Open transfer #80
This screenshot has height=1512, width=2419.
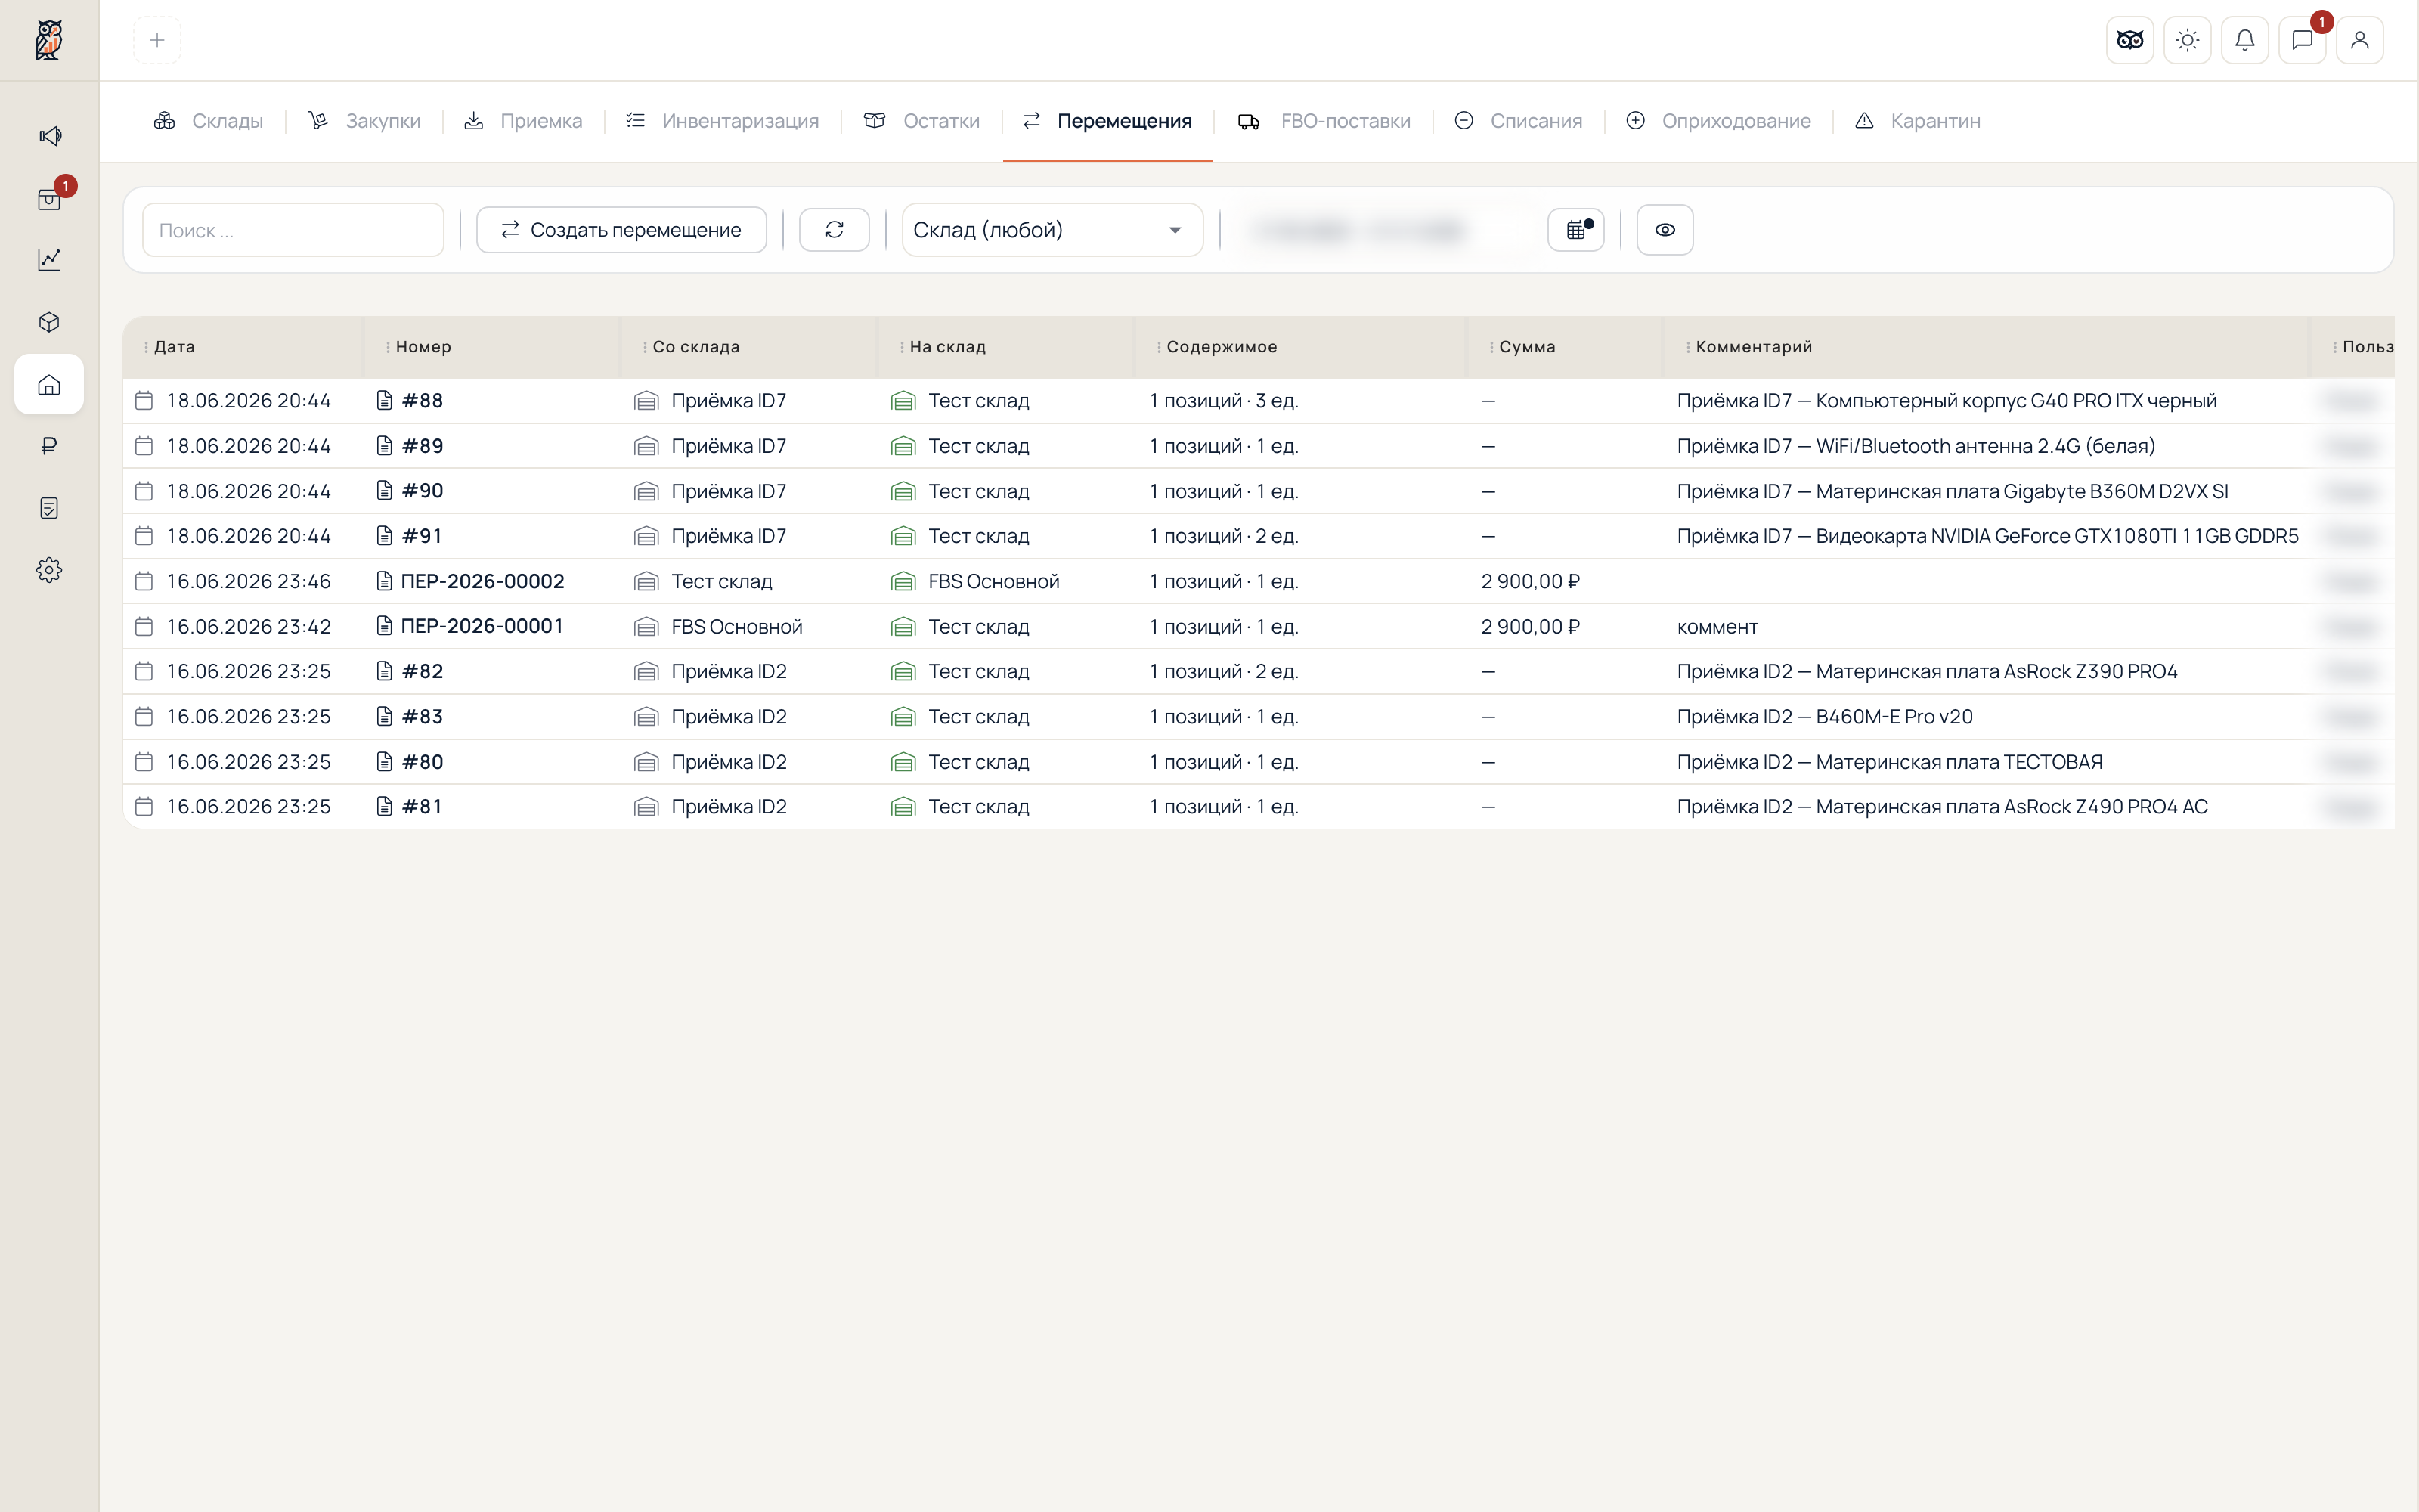coord(423,762)
